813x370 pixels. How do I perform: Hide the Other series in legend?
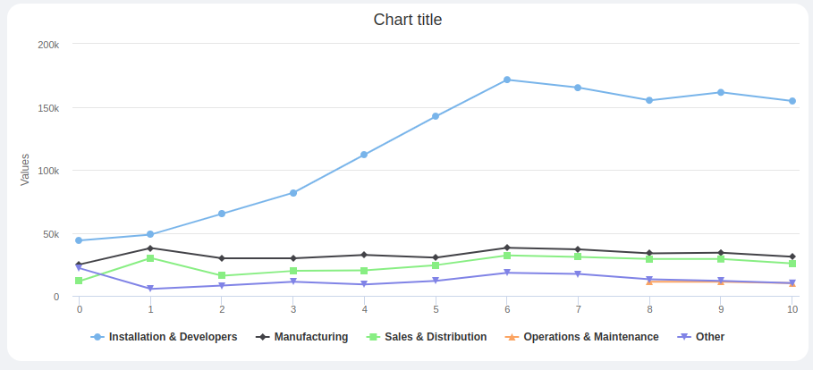[x=709, y=337]
